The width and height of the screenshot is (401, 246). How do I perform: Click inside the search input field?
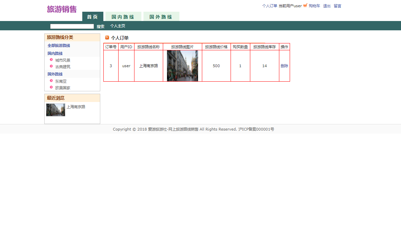click(72, 26)
